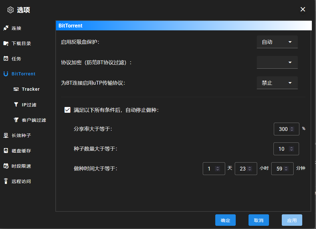Click the filter icon for 客户端过滤
316x229 pixels.
pyautogui.click(x=16, y=120)
